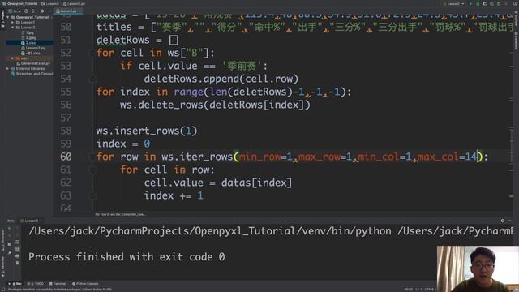The image size is (519, 292).
Task: Click the editor breadcrumb for the for-row loop
Action: click(x=120, y=214)
